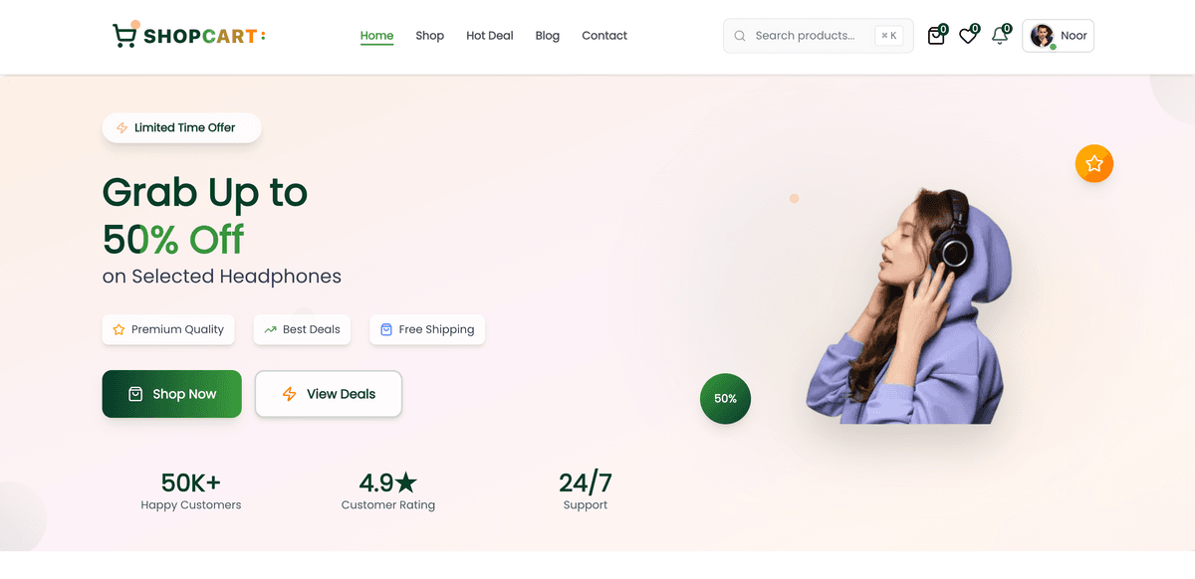Image resolution: width=1195 pixels, height=579 pixels.
Task: Navigate to the Blog page
Action: [548, 36]
